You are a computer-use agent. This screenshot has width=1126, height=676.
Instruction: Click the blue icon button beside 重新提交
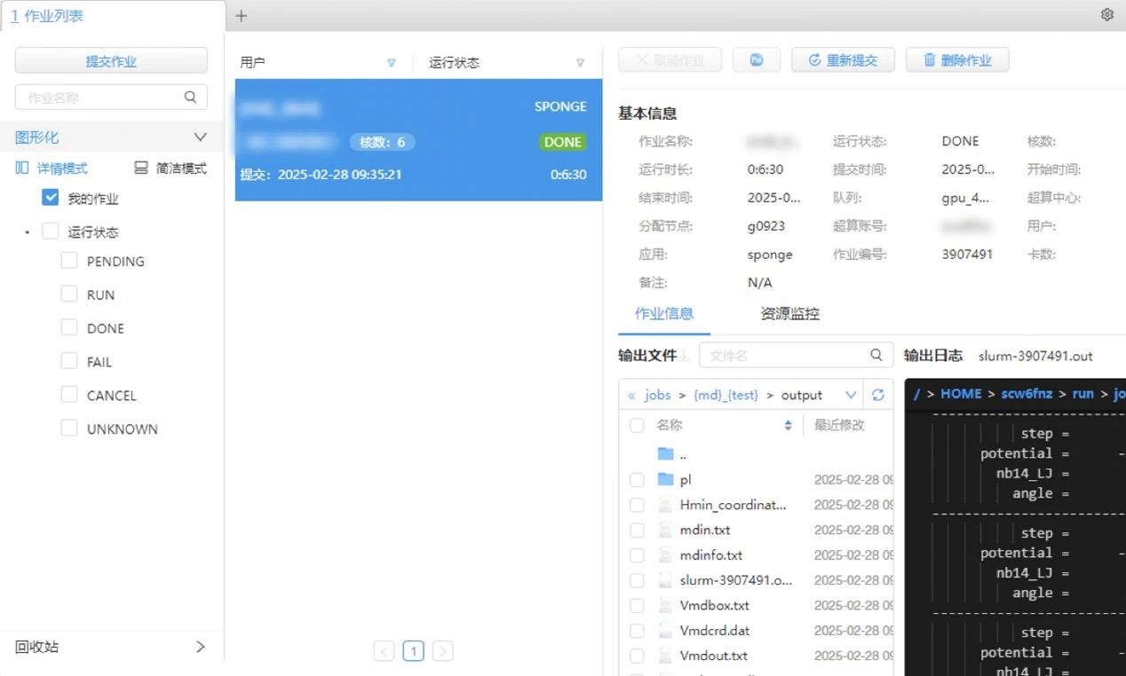pos(757,60)
